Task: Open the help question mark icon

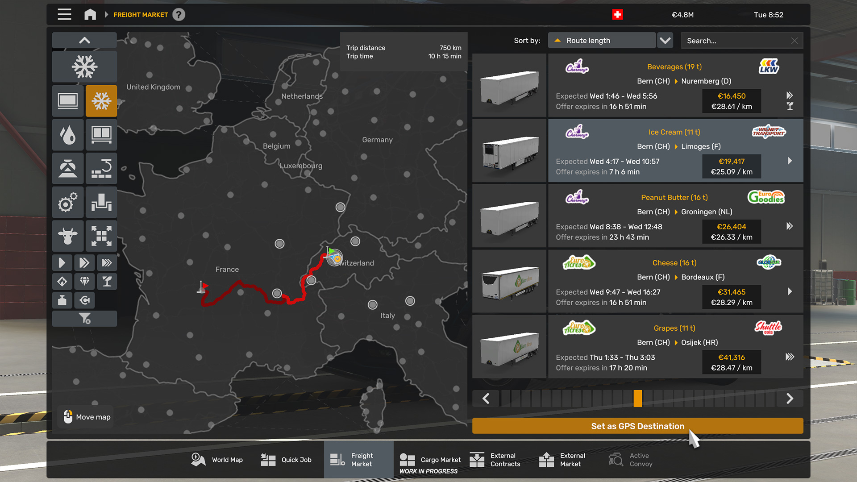Action: click(x=179, y=15)
